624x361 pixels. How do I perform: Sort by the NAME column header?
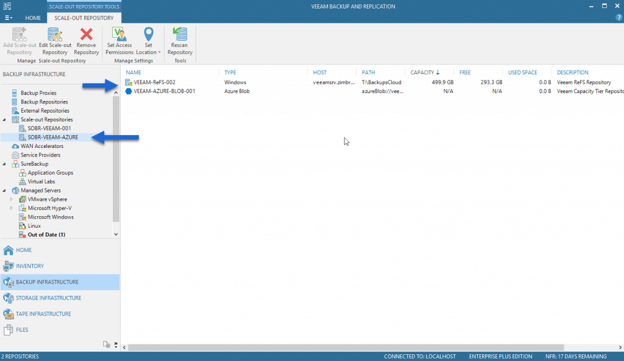pos(133,72)
